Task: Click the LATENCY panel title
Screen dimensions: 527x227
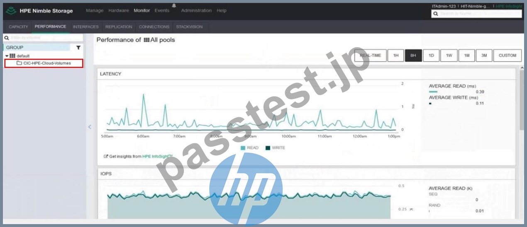Action: tap(111, 74)
